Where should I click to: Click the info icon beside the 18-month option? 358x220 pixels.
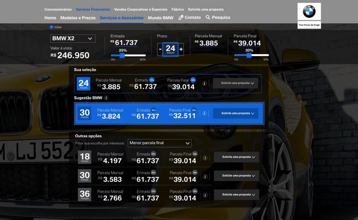coord(204,157)
